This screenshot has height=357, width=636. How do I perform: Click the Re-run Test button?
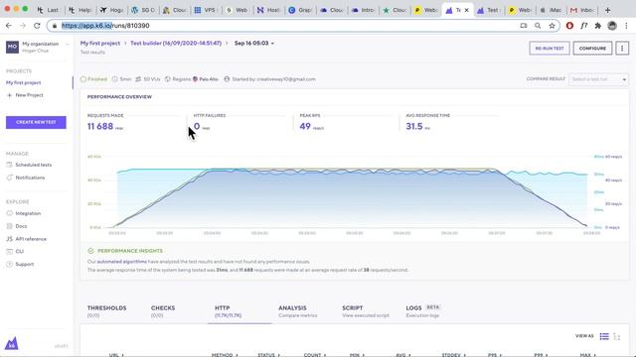[550, 49]
